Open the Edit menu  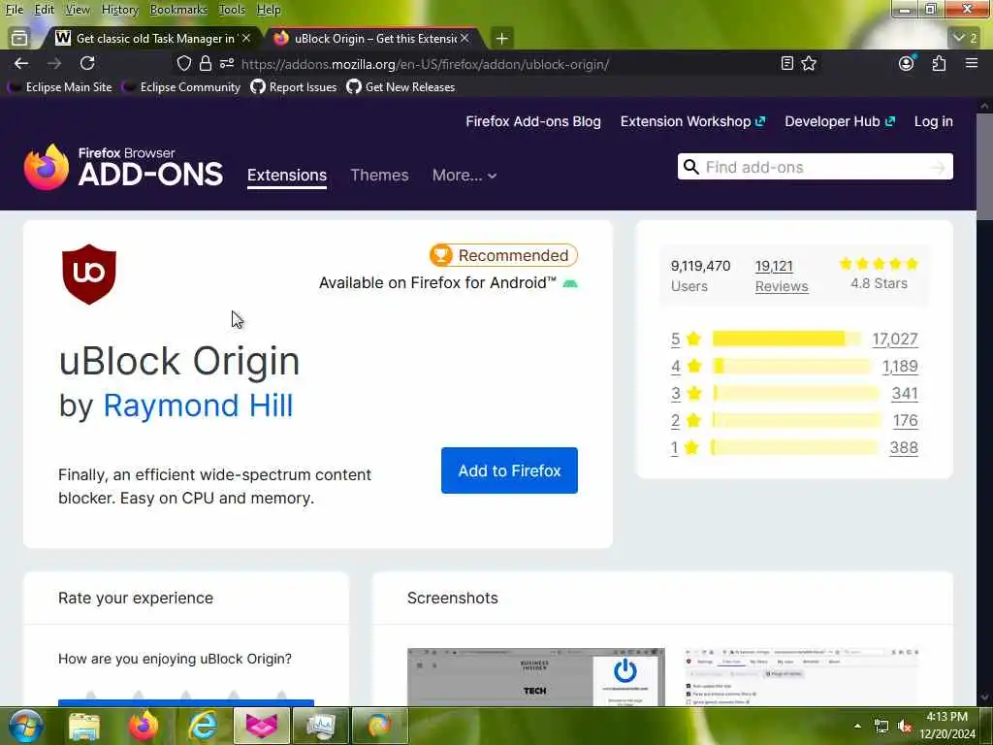coord(44,10)
